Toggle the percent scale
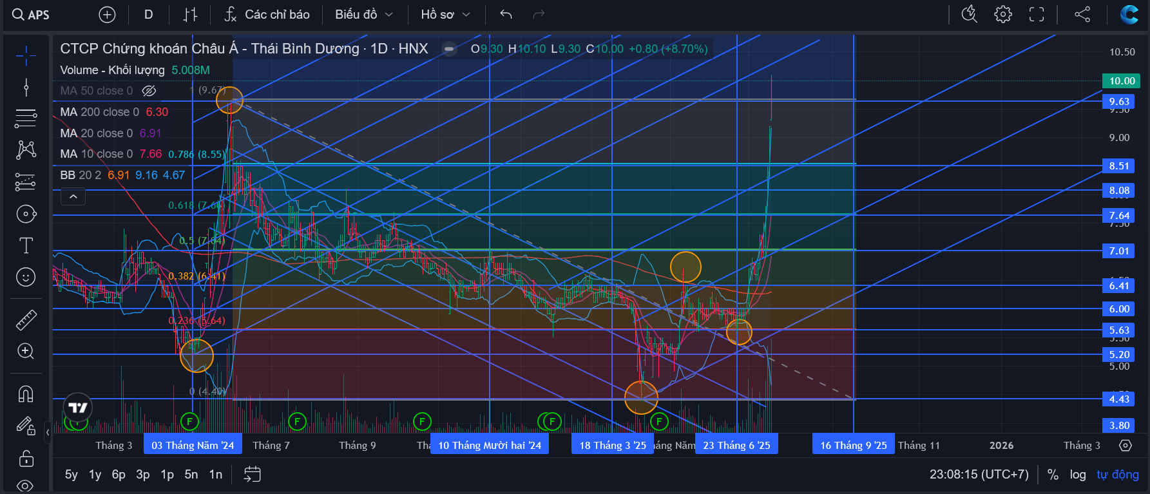Viewport: 1150px width, 494px height. click(x=1053, y=475)
